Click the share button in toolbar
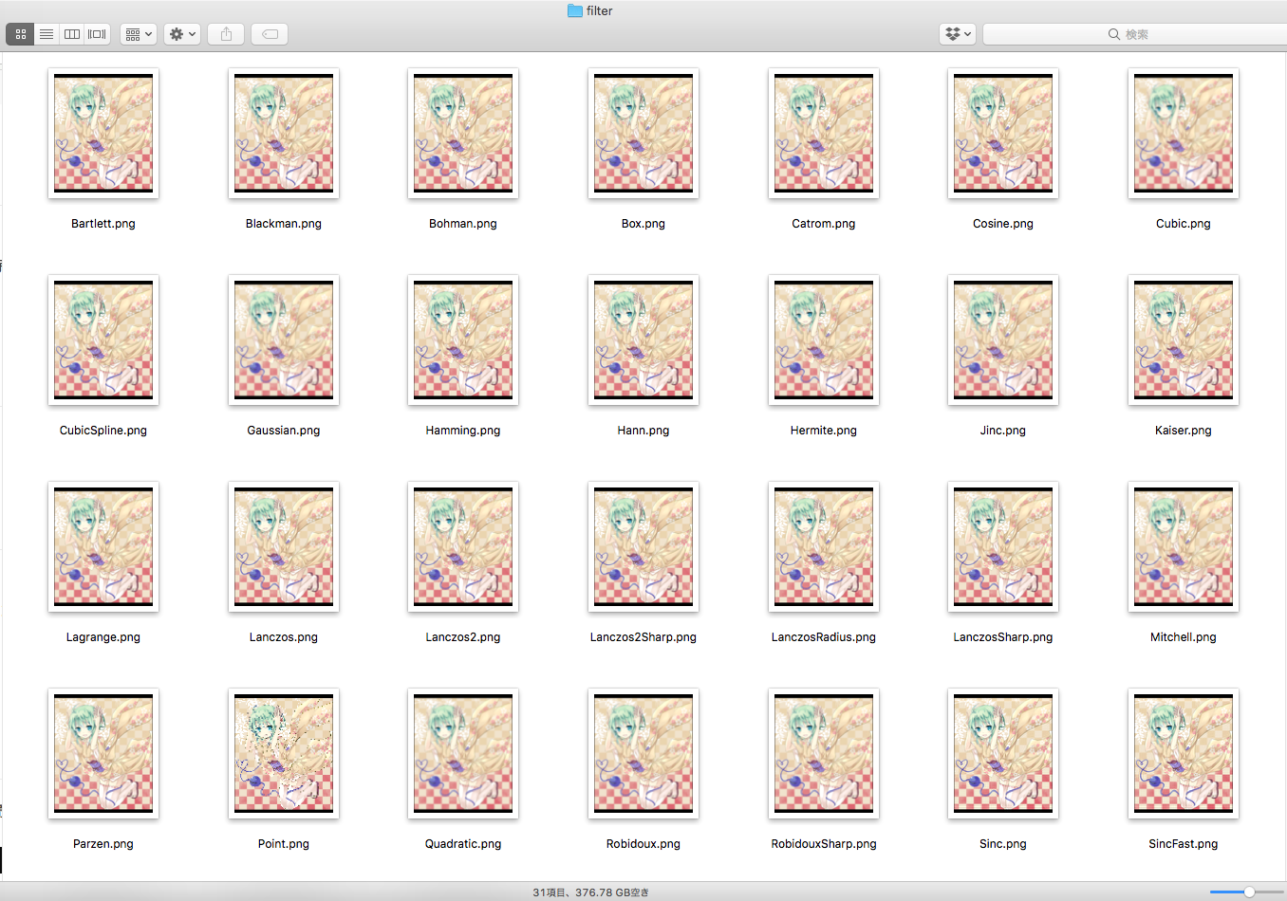 [226, 34]
